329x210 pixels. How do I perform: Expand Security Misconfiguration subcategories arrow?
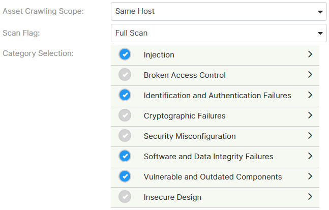click(310, 136)
